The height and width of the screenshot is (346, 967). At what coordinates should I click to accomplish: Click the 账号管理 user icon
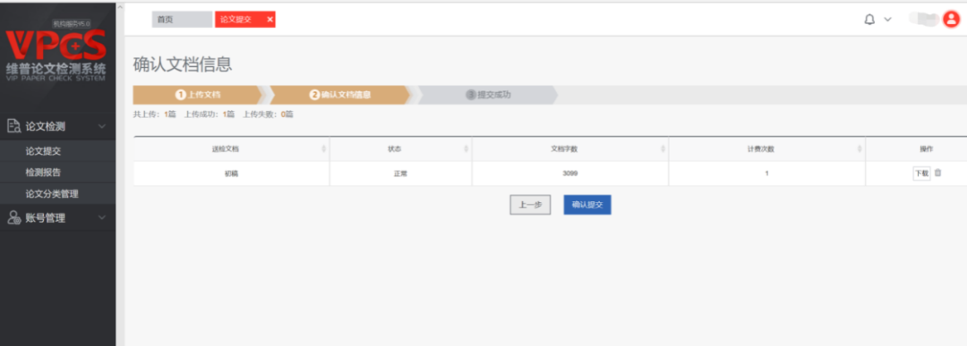pyautogui.click(x=13, y=217)
